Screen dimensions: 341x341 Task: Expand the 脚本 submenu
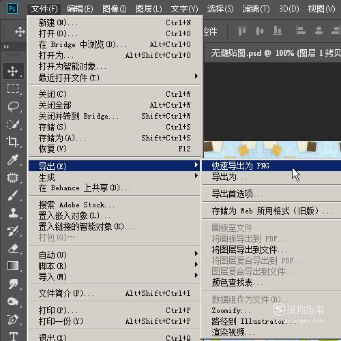pos(115,266)
